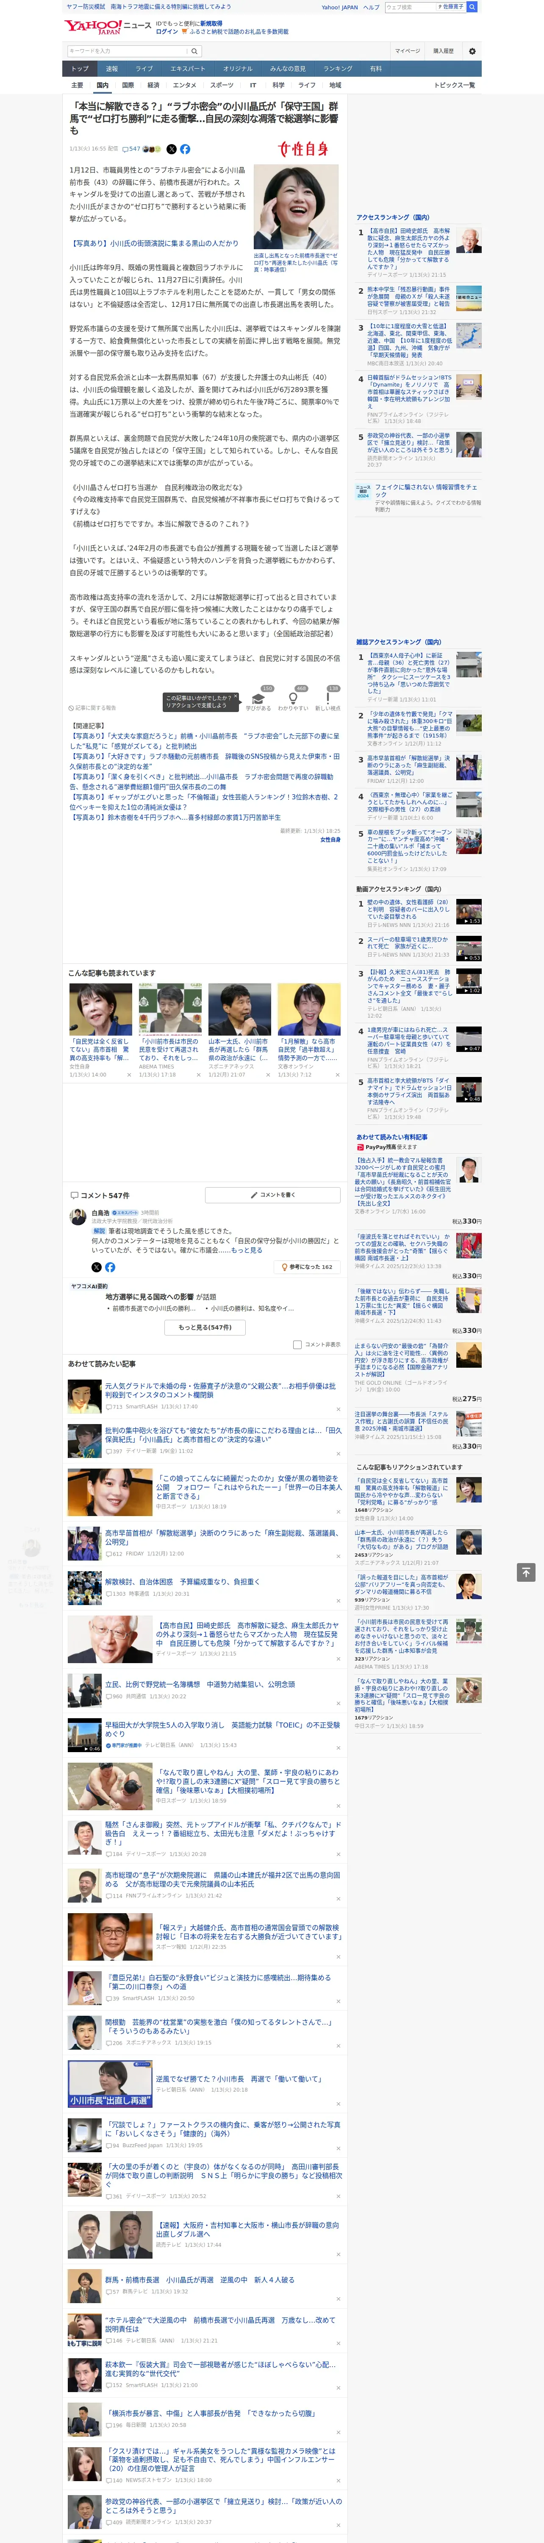Click the back-to-top arrow button
Image resolution: width=544 pixels, height=2543 pixels.
pyautogui.click(x=525, y=1572)
